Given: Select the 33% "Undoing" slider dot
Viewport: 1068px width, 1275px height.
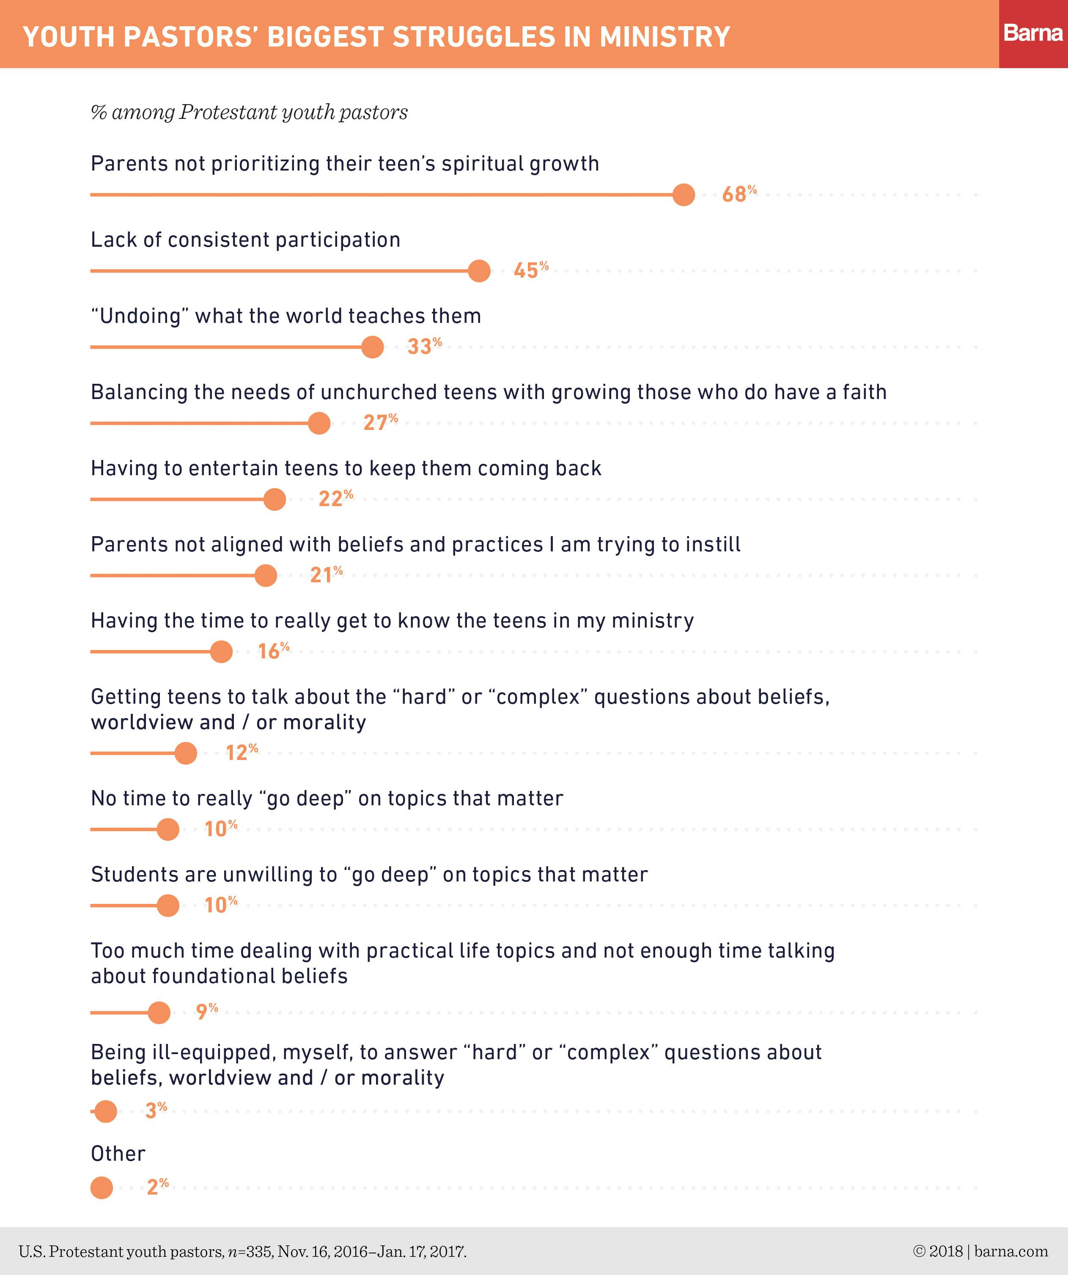Looking at the screenshot, I should 373,347.
